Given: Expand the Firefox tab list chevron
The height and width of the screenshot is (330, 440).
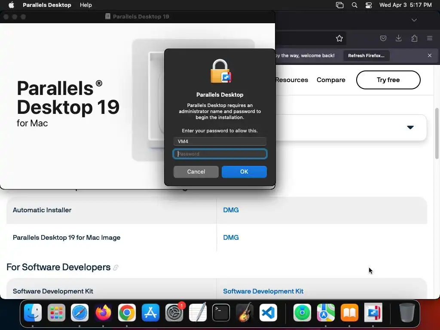Looking at the screenshot, I should (414, 20).
